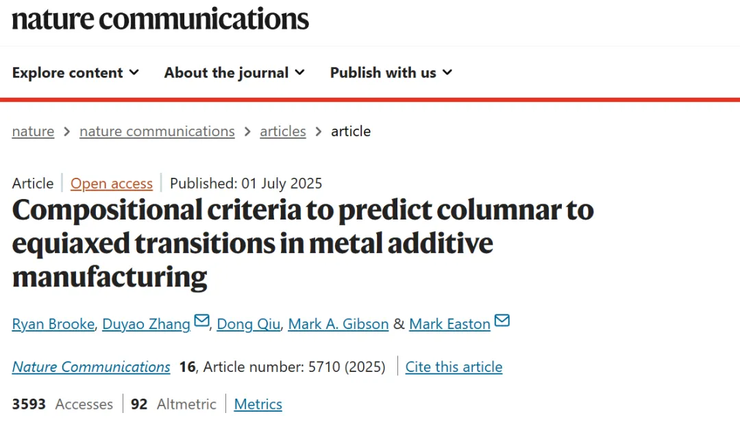740x426 pixels.
Task: Click the chevron arrow next to Publish with us
Action: pyautogui.click(x=447, y=72)
